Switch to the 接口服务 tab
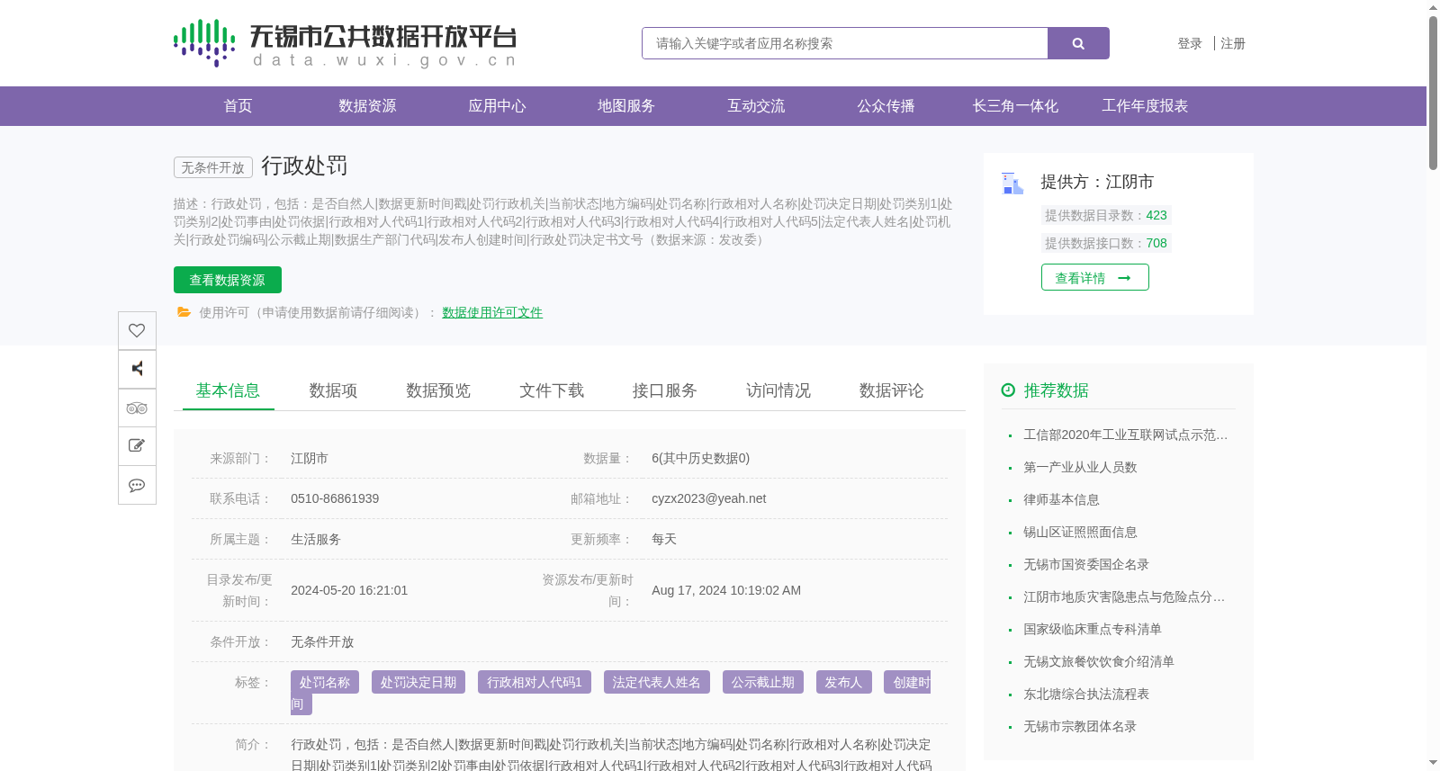 pos(665,390)
